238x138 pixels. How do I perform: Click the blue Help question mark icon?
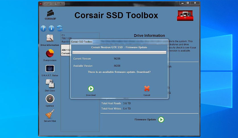point(43,28)
